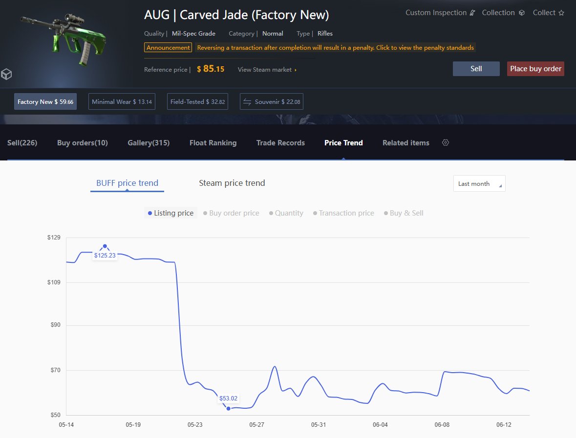Open the 3D inspect cube icon

coord(6,74)
